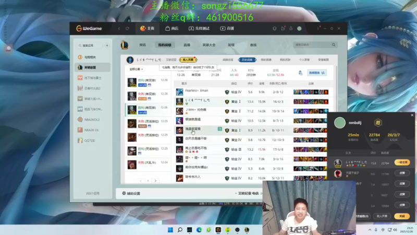Click the yellow 找人开黑 button near profile
The width and height of the screenshot is (417, 235).
pyautogui.click(x=188, y=60)
